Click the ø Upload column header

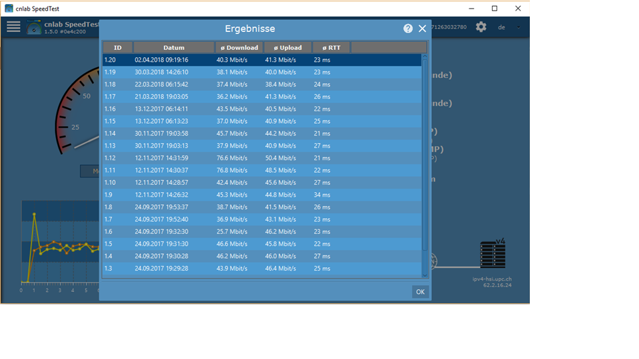[288, 48]
